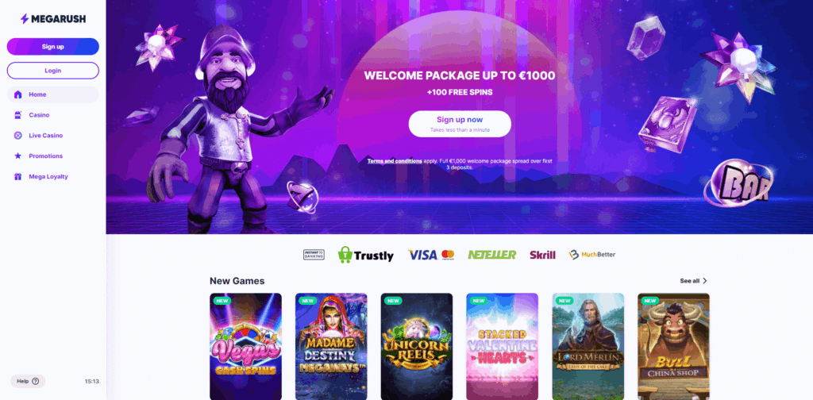Click the Home house icon in sidebar
The height and width of the screenshot is (400, 813).
[18, 94]
